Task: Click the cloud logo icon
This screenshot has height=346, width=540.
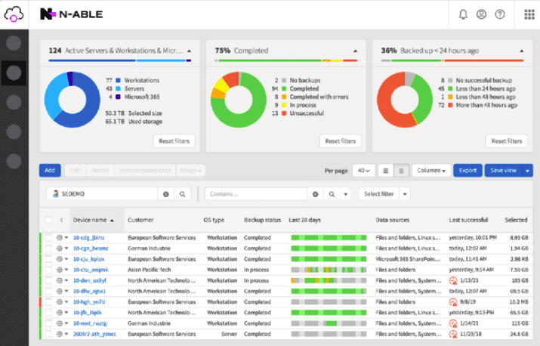Action: click(14, 14)
